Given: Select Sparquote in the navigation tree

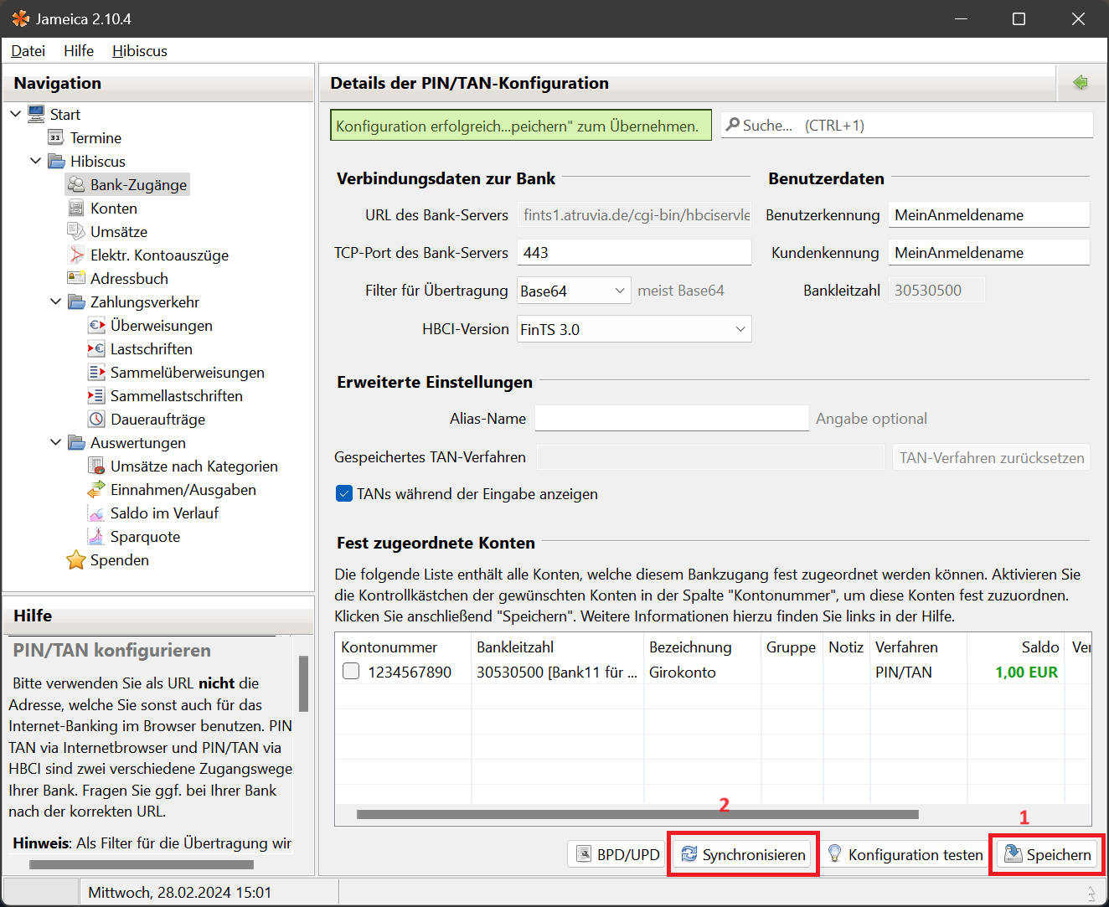Looking at the screenshot, I should pos(145,536).
